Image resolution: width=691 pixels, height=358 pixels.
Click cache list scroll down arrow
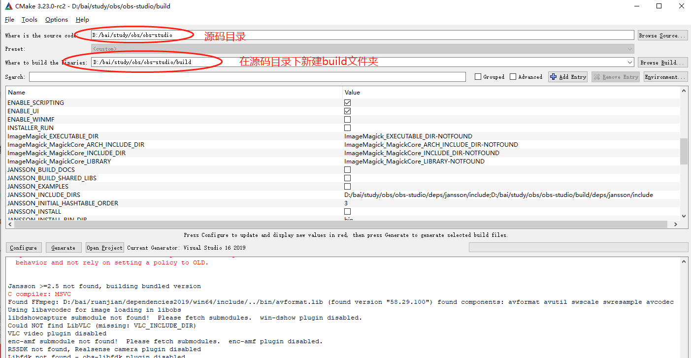coord(684,216)
